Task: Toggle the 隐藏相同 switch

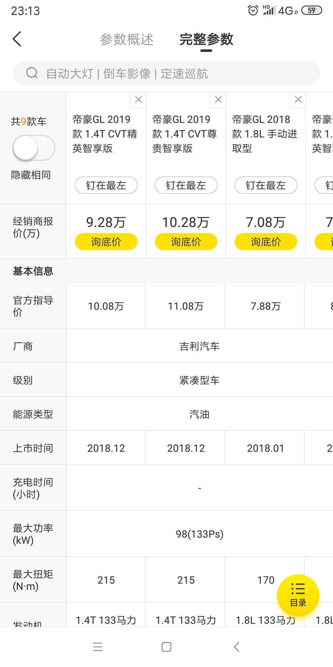Action: point(34,148)
